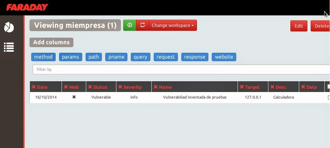Select the Vulnerabiliad inventada de pruebas entry
This screenshot has height=148, width=330.
[195, 97]
